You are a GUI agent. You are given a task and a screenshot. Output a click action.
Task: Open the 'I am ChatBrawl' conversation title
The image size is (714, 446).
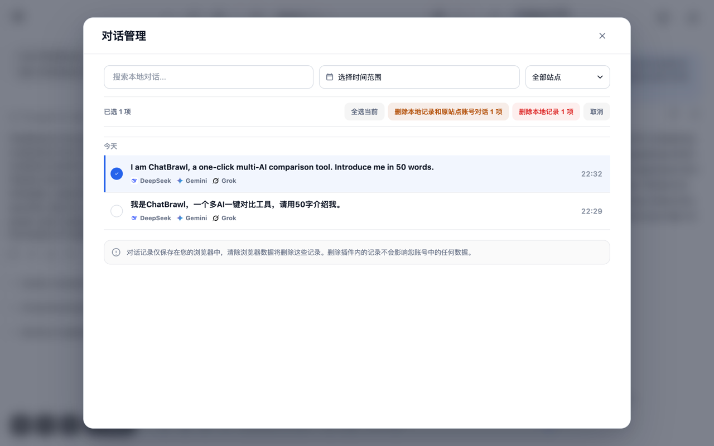point(282,167)
